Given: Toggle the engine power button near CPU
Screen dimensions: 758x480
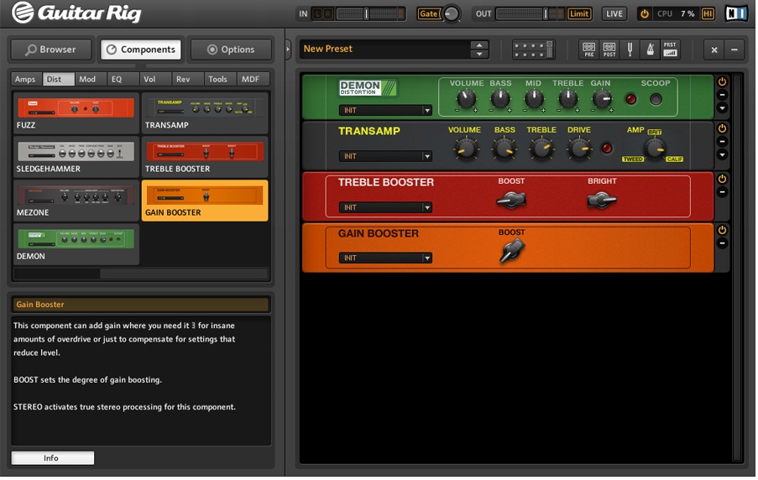Looking at the screenshot, I should click(x=645, y=13).
